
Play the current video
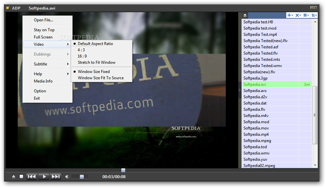(x=44, y=176)
